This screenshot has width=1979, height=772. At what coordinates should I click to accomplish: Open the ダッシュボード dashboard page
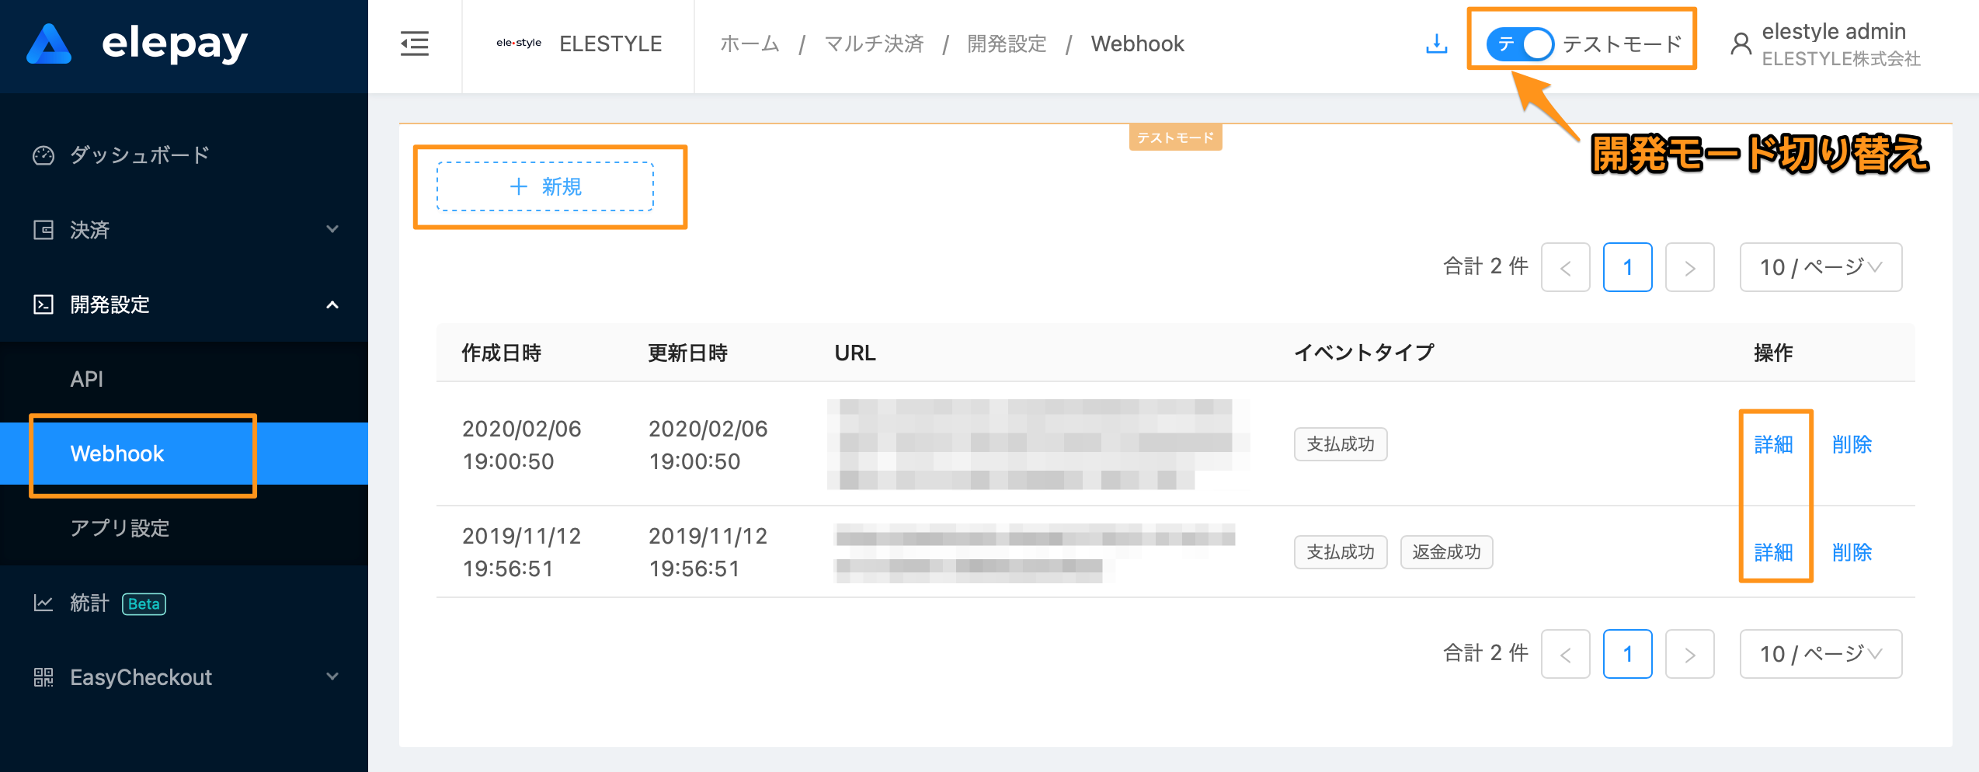tap(140, 155)
